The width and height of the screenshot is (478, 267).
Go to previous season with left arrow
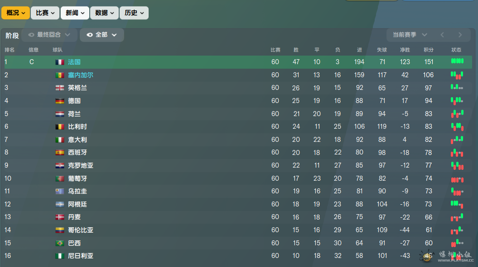point(442,35)
